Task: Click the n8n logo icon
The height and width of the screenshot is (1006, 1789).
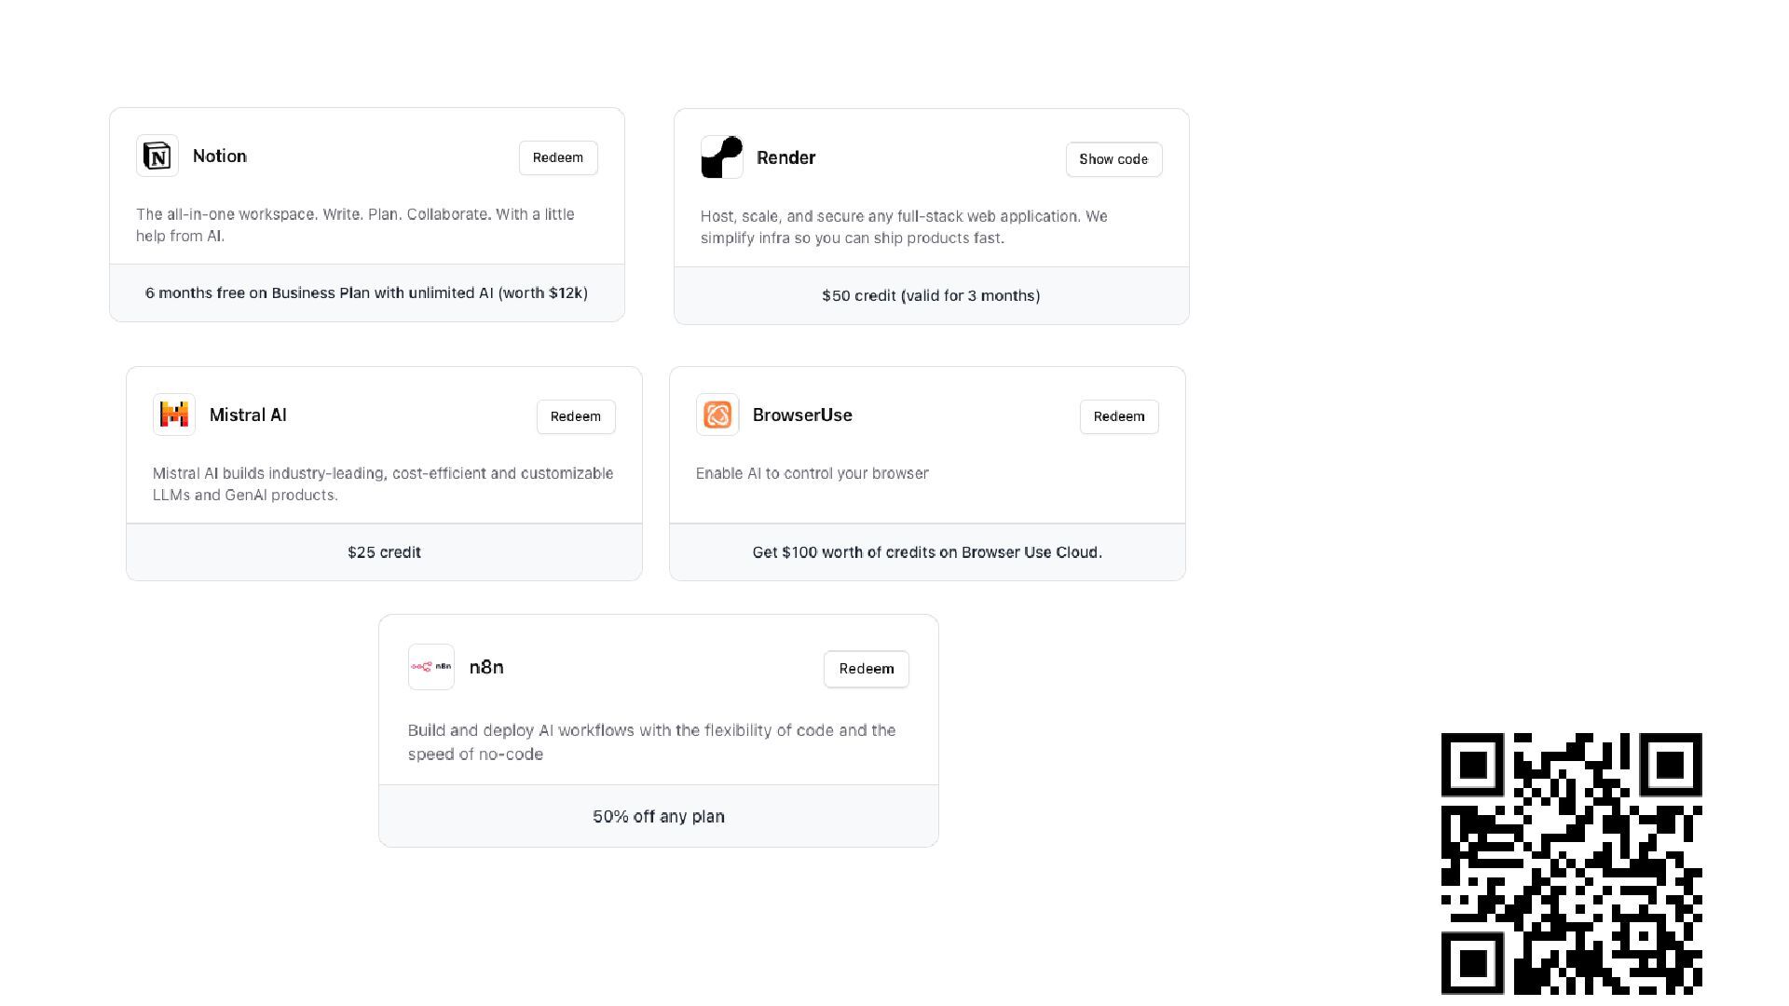Action: coord(431,667)
